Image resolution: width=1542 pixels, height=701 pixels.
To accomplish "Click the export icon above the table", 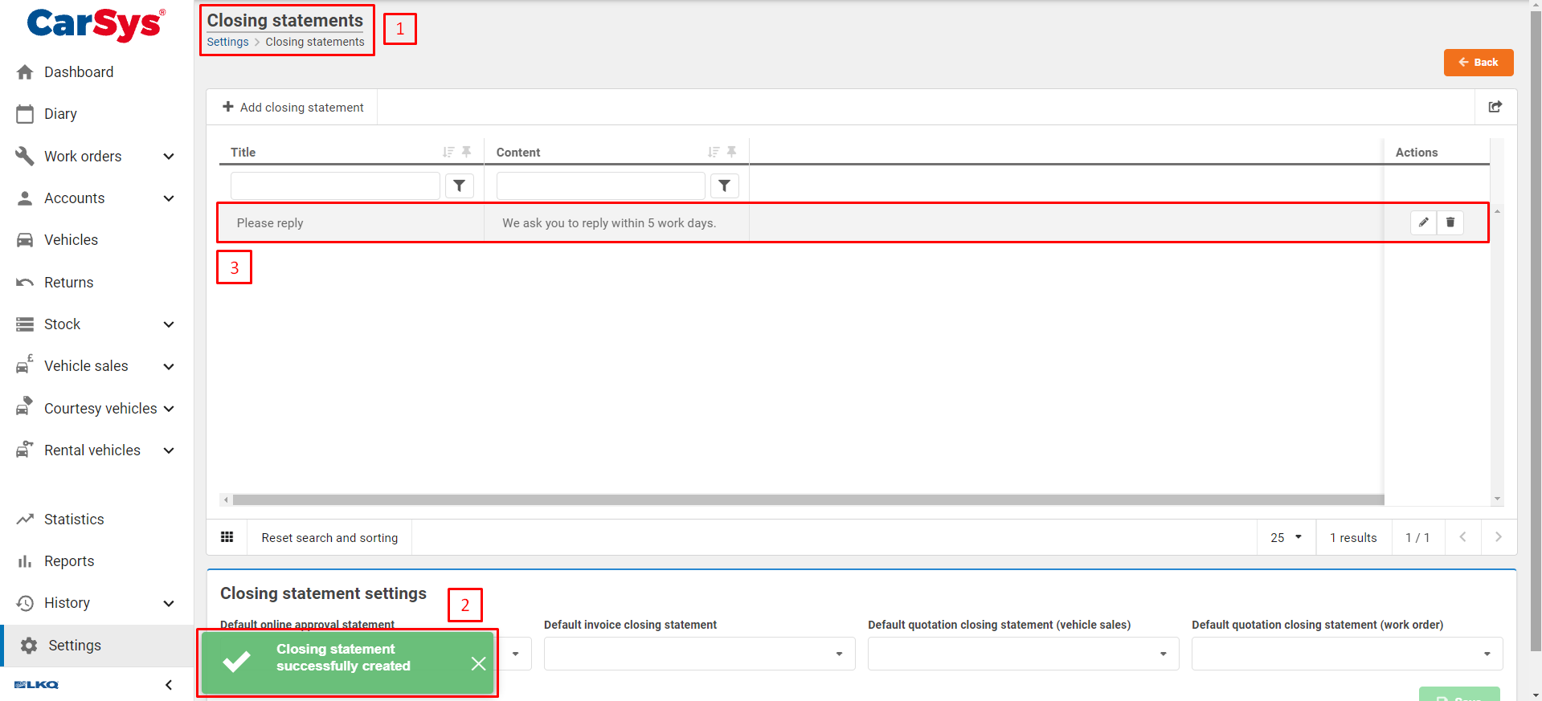I will pyautogui.click(x=1495, y=107).
